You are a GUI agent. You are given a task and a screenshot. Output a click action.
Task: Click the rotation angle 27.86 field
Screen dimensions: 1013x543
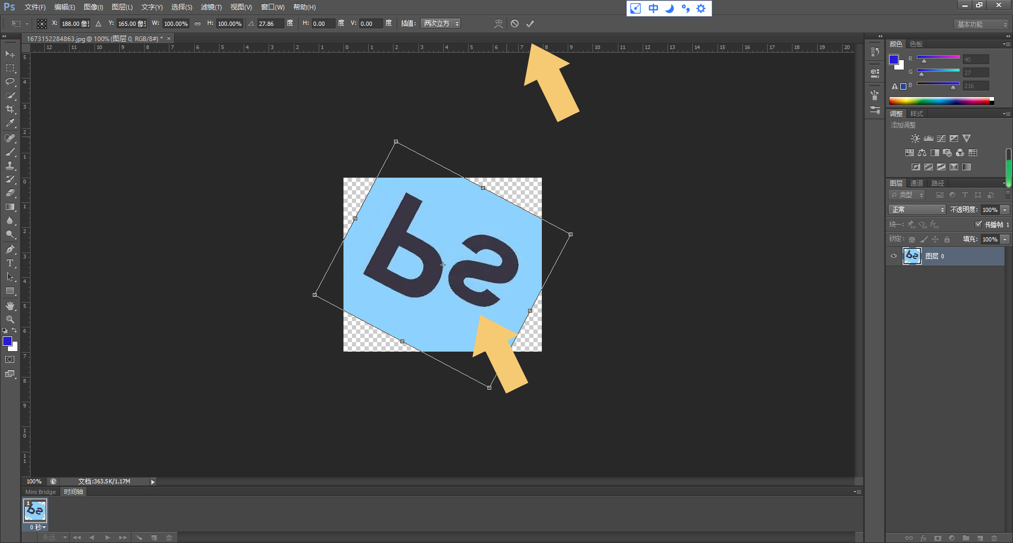pyautogui.click(x=270, y=24)
